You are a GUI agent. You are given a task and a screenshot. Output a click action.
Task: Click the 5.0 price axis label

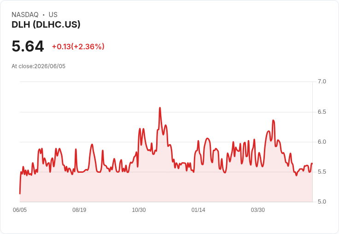click(321, 202)
